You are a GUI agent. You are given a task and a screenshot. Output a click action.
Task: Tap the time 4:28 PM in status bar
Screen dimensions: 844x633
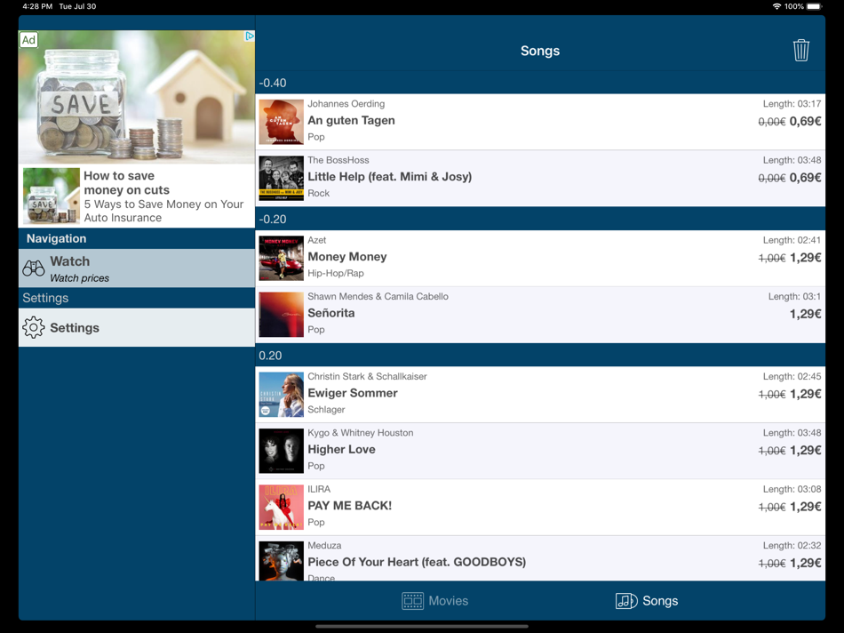[x=37, y=6]
